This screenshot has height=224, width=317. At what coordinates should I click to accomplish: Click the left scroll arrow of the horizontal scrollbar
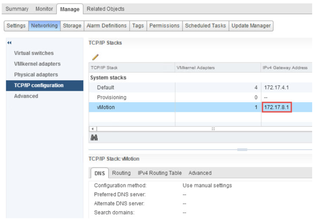coord(93,129)
